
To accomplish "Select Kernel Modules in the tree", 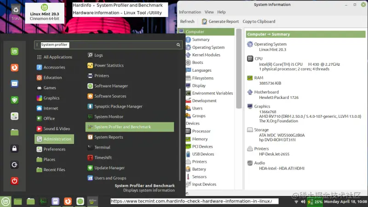I will [203, 55].
